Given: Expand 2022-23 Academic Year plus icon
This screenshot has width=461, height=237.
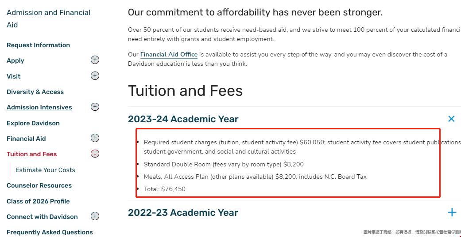Looking at the screenshot, I should tap(452, 212).
